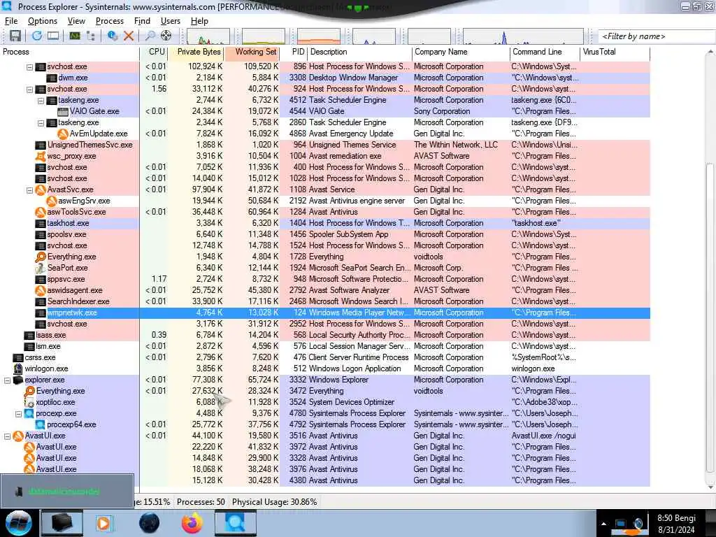Screen dimensions: 716x537
Task: Select the UnsignedThemesSvc.exe process row
Action: 325,145
